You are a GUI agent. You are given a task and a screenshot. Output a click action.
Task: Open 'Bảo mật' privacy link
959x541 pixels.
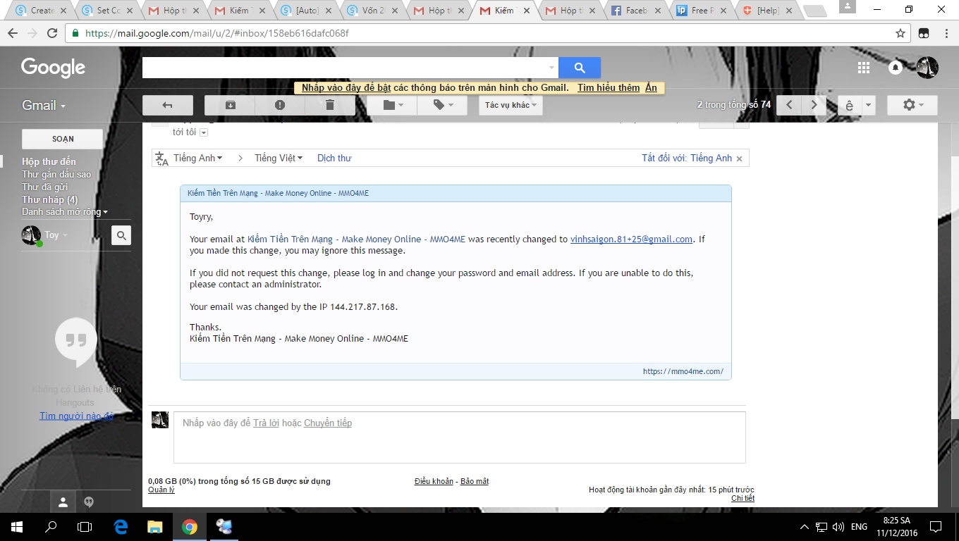click(x=475, y=481)
